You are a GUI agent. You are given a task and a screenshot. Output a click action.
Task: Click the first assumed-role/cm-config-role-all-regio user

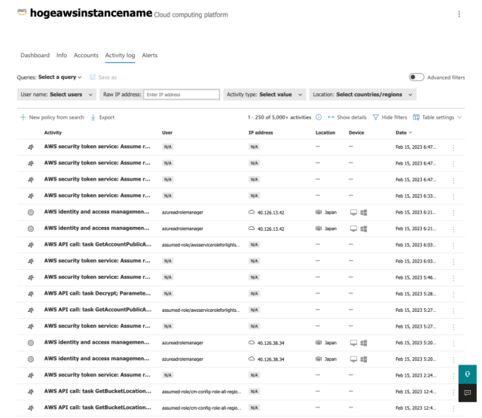201,392
